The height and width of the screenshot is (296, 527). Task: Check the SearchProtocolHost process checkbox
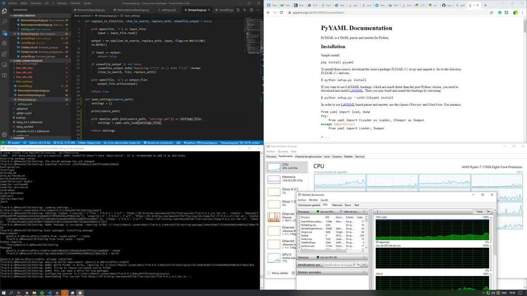pyautogui.click(x=299, y=221)
